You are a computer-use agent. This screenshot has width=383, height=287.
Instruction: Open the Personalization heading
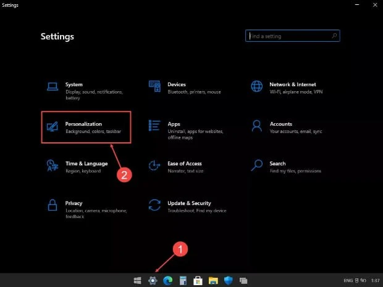point(83,124)
